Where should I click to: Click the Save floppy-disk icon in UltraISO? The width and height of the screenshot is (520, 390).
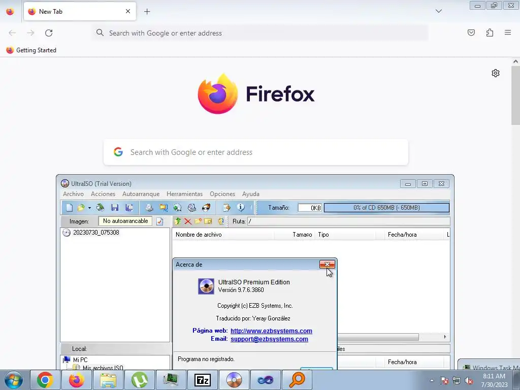[115, 208]
